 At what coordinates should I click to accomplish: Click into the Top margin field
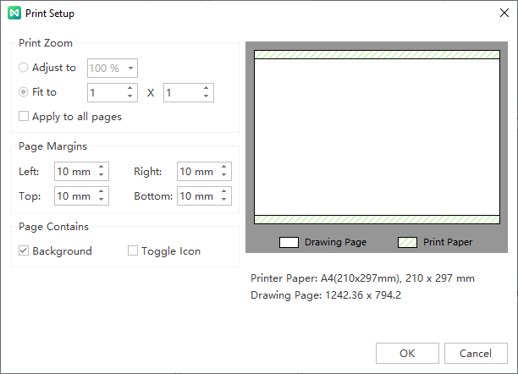[x=81, y=196]
